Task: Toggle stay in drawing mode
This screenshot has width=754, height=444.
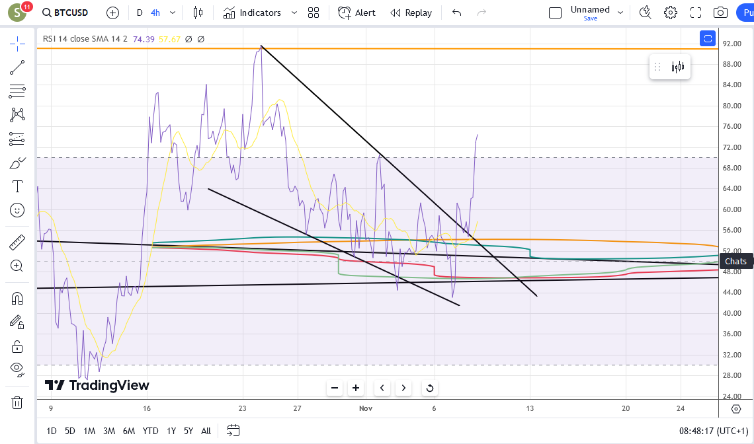Action: coord(17,322)
